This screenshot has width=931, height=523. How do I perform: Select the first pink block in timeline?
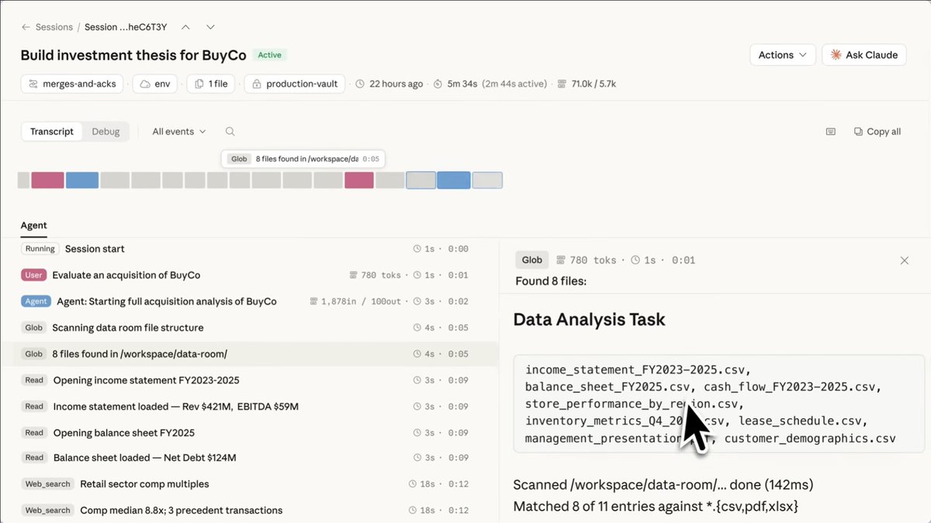pyautogui.click(x=47, y=181)
